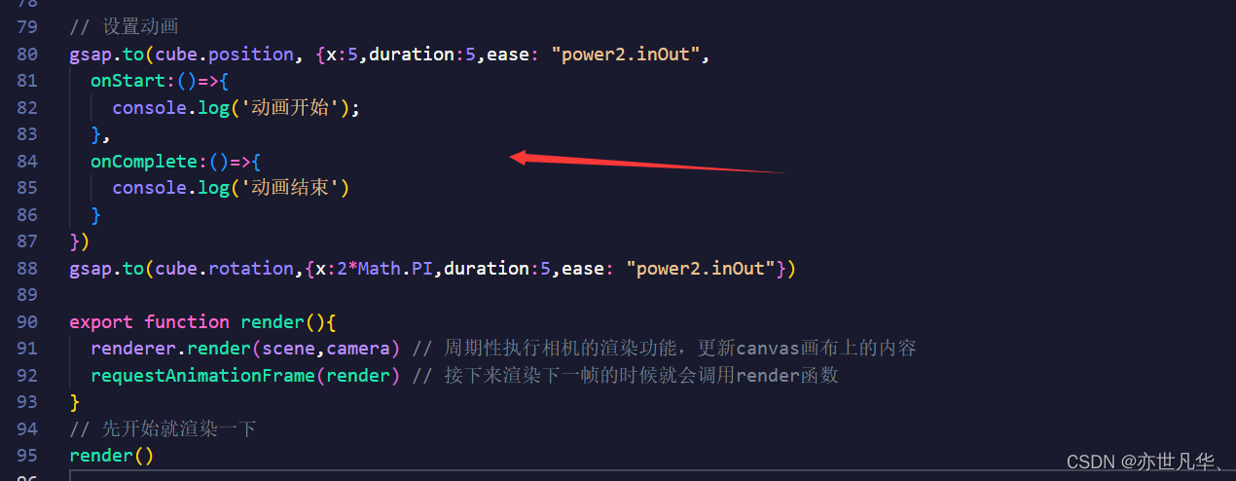
Task: Click line number 84 in the gutter
Action: (27, 161)
